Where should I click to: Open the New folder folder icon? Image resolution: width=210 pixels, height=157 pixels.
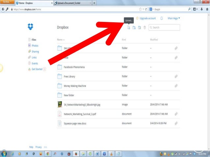pos(60,95)
